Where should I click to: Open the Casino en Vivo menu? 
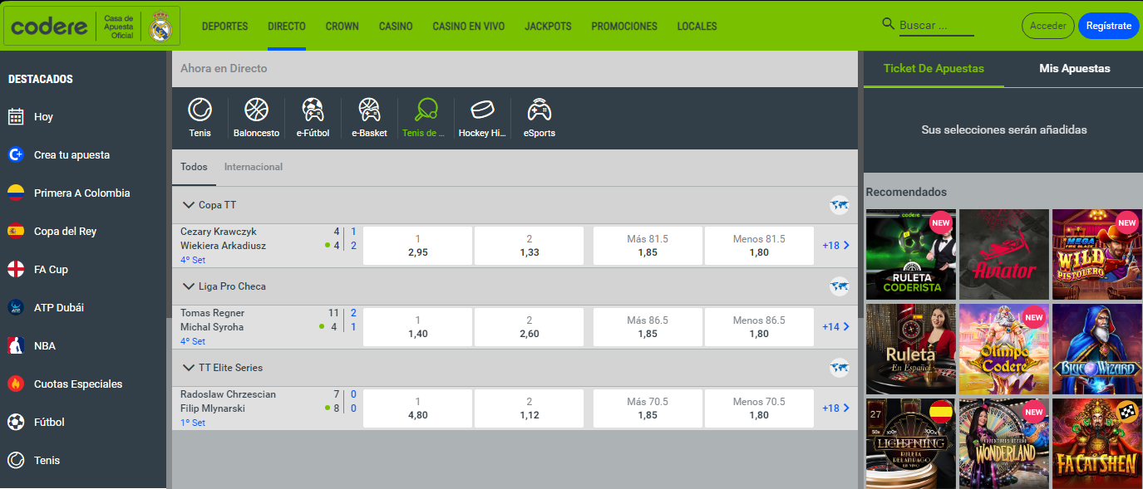point(468,27)
